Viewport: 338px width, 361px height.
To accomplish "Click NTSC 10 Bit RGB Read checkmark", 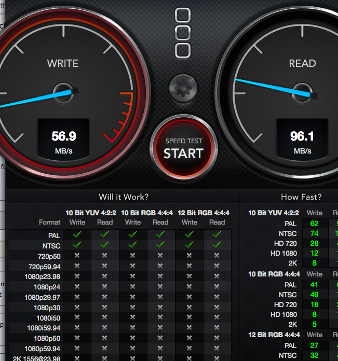I will pyautogui.click(x=160, y=245).
